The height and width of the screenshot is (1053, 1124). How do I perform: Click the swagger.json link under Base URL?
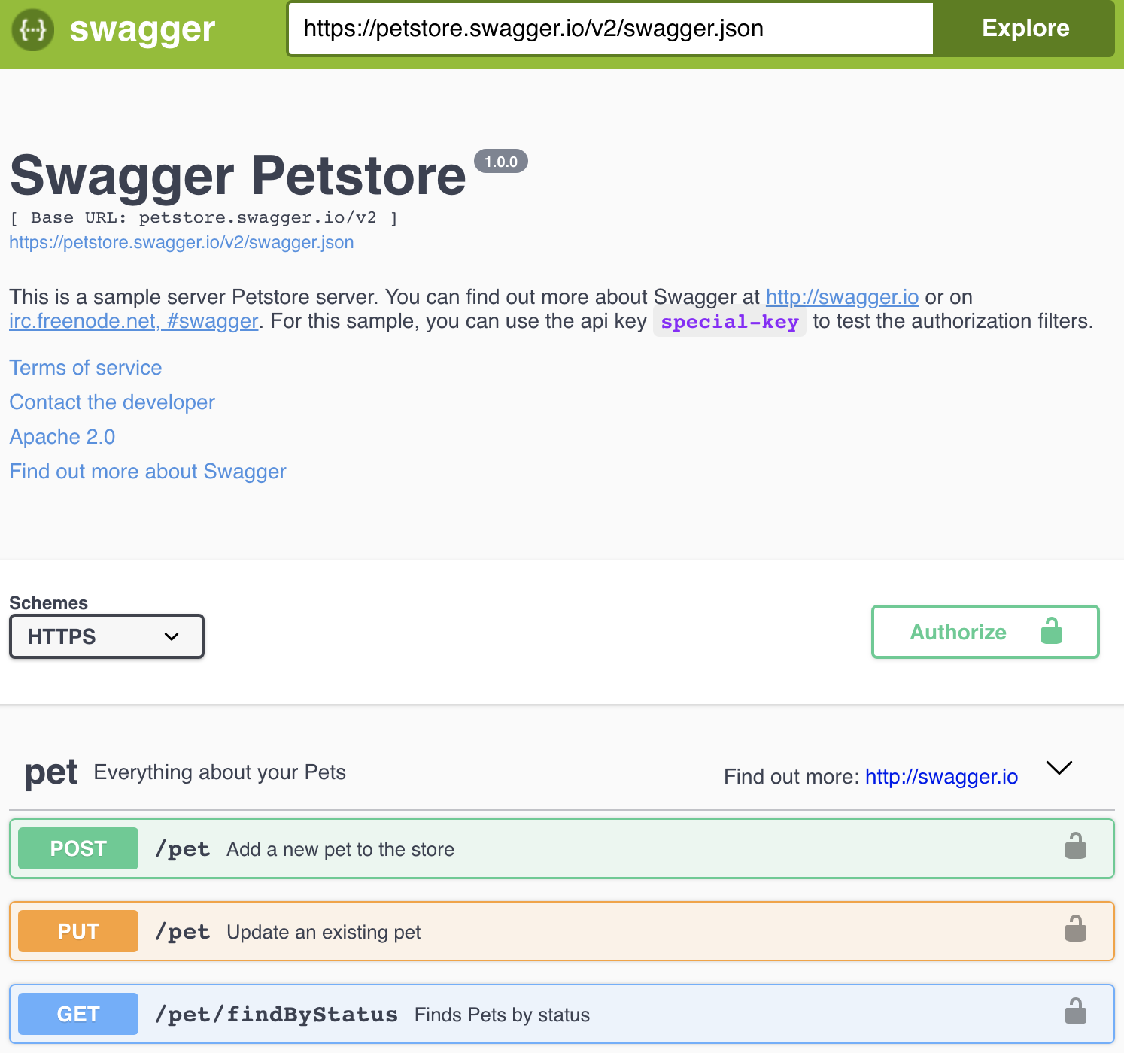tap(181, 242)
